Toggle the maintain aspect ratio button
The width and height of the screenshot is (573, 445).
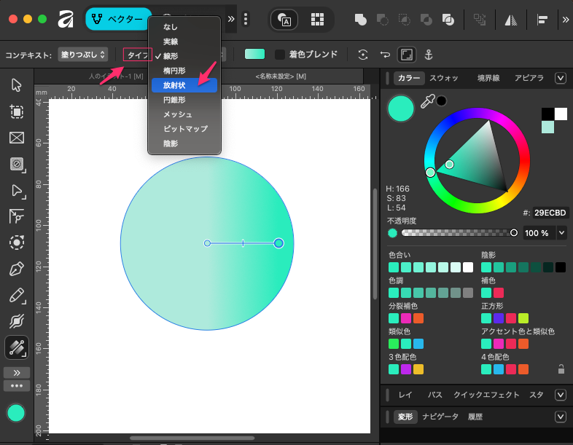[x=406, y=55]
